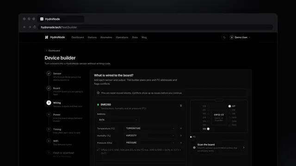The width and height of the screenshot is (296, 166).
Task: Open the Operations nav item
Action: 122,37
